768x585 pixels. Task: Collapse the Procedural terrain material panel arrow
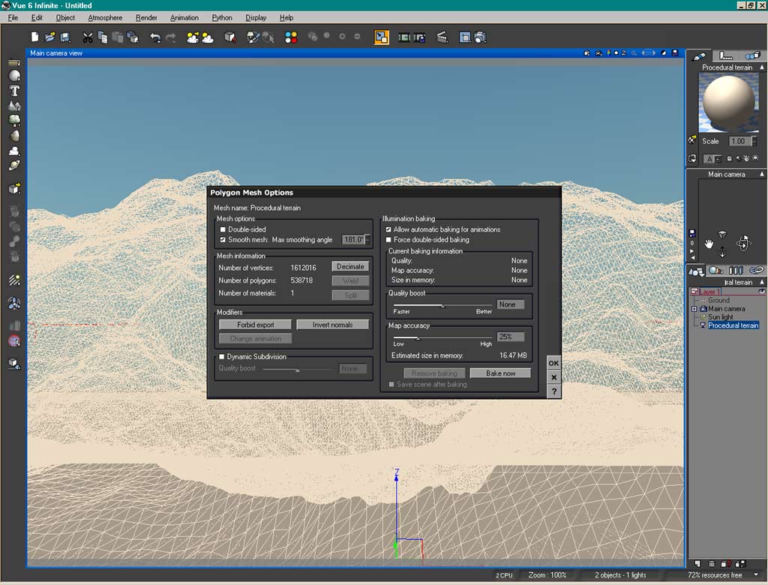click(762, 67)
